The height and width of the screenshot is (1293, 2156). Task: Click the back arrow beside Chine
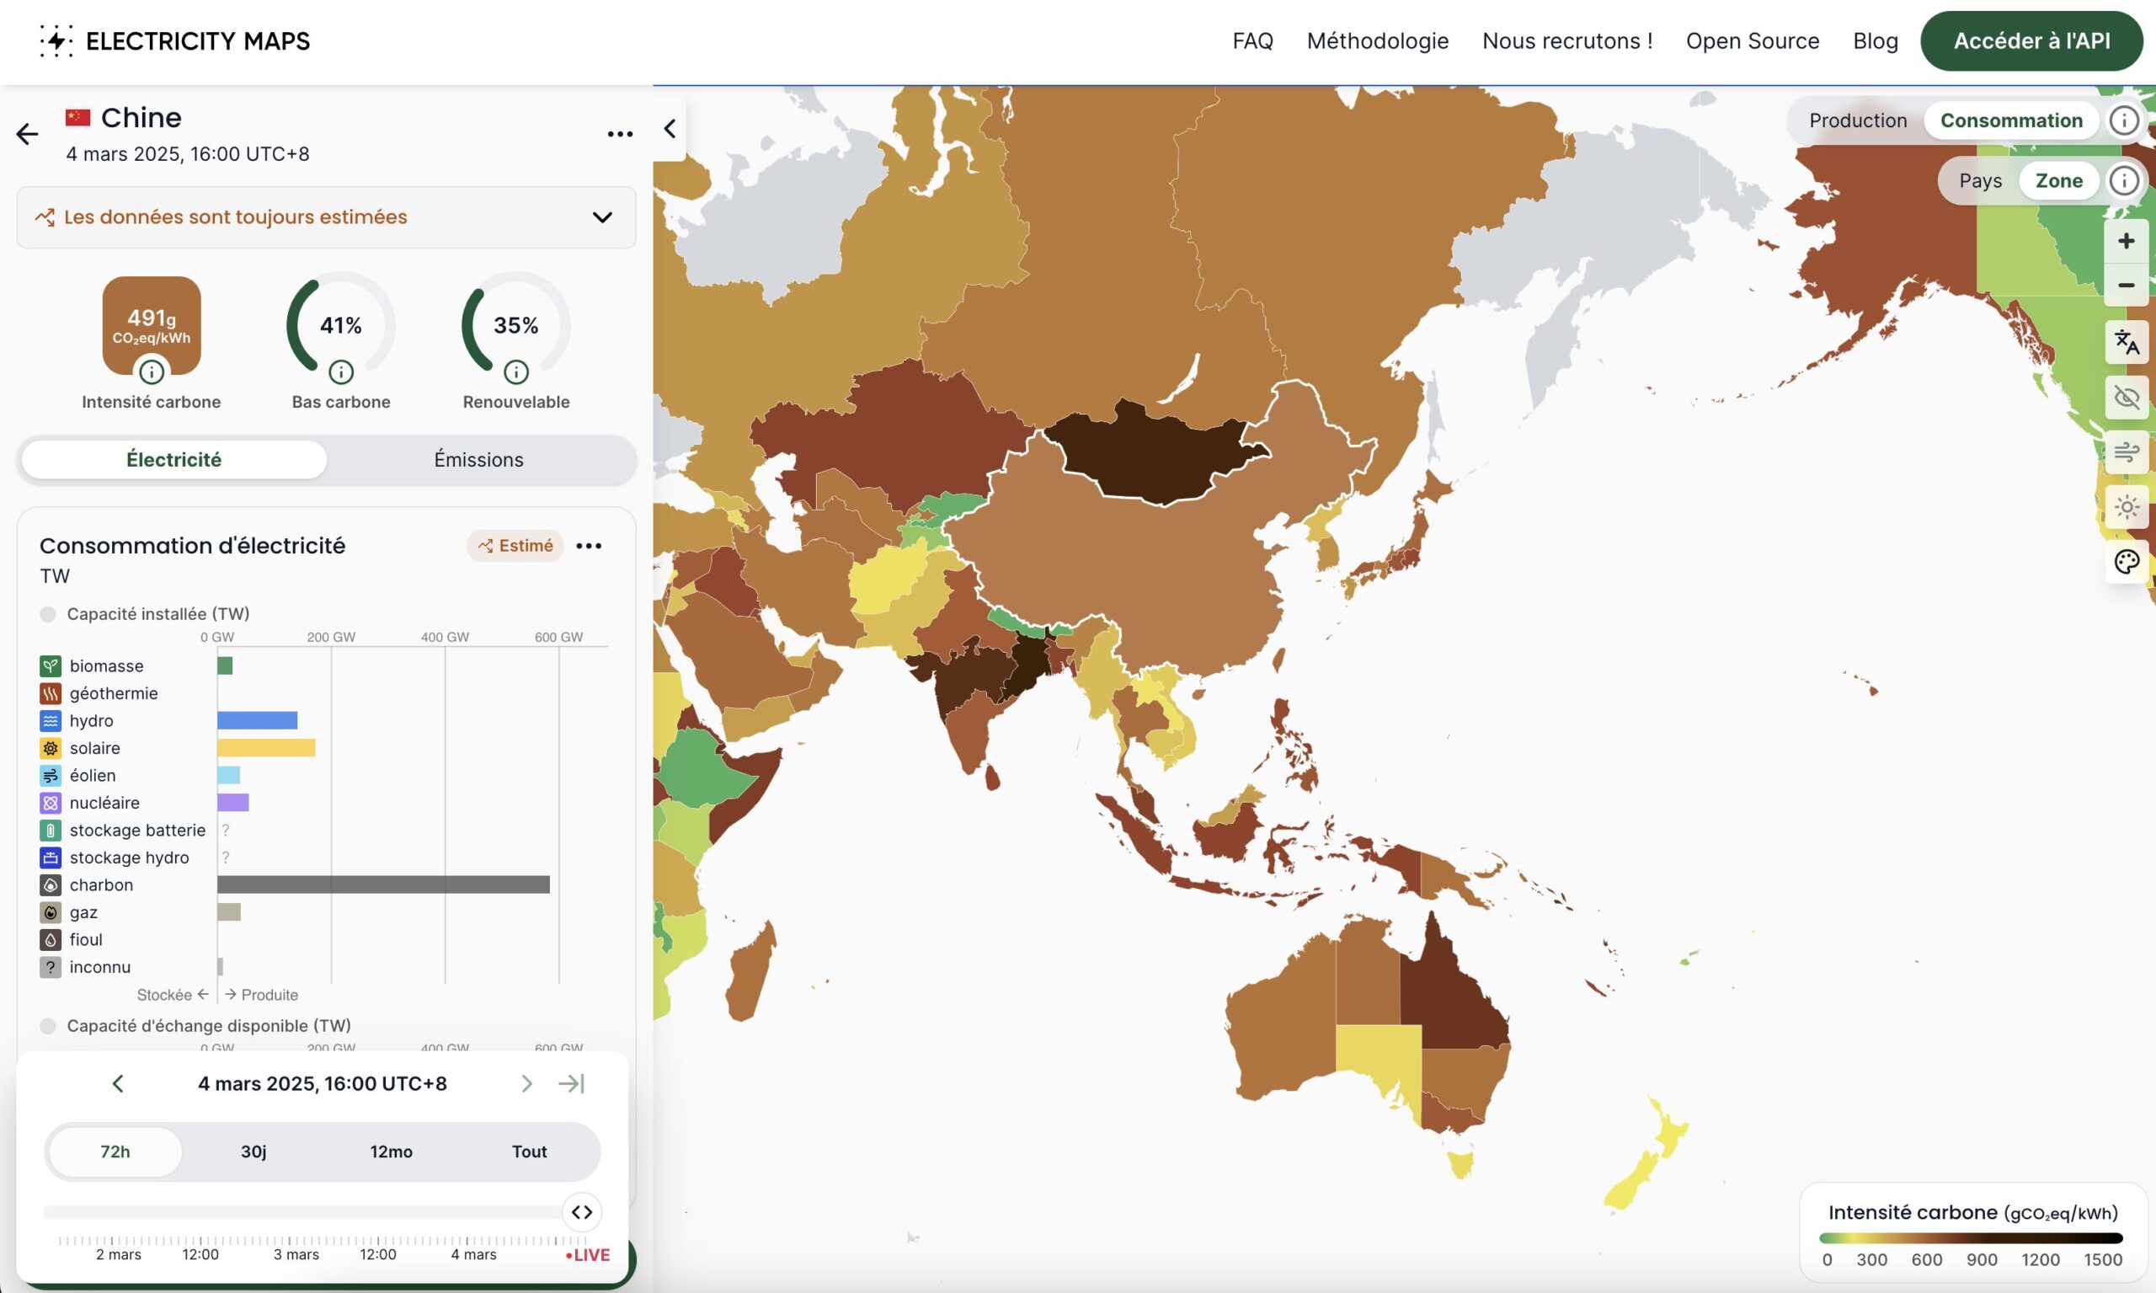(x=28, y=134)
